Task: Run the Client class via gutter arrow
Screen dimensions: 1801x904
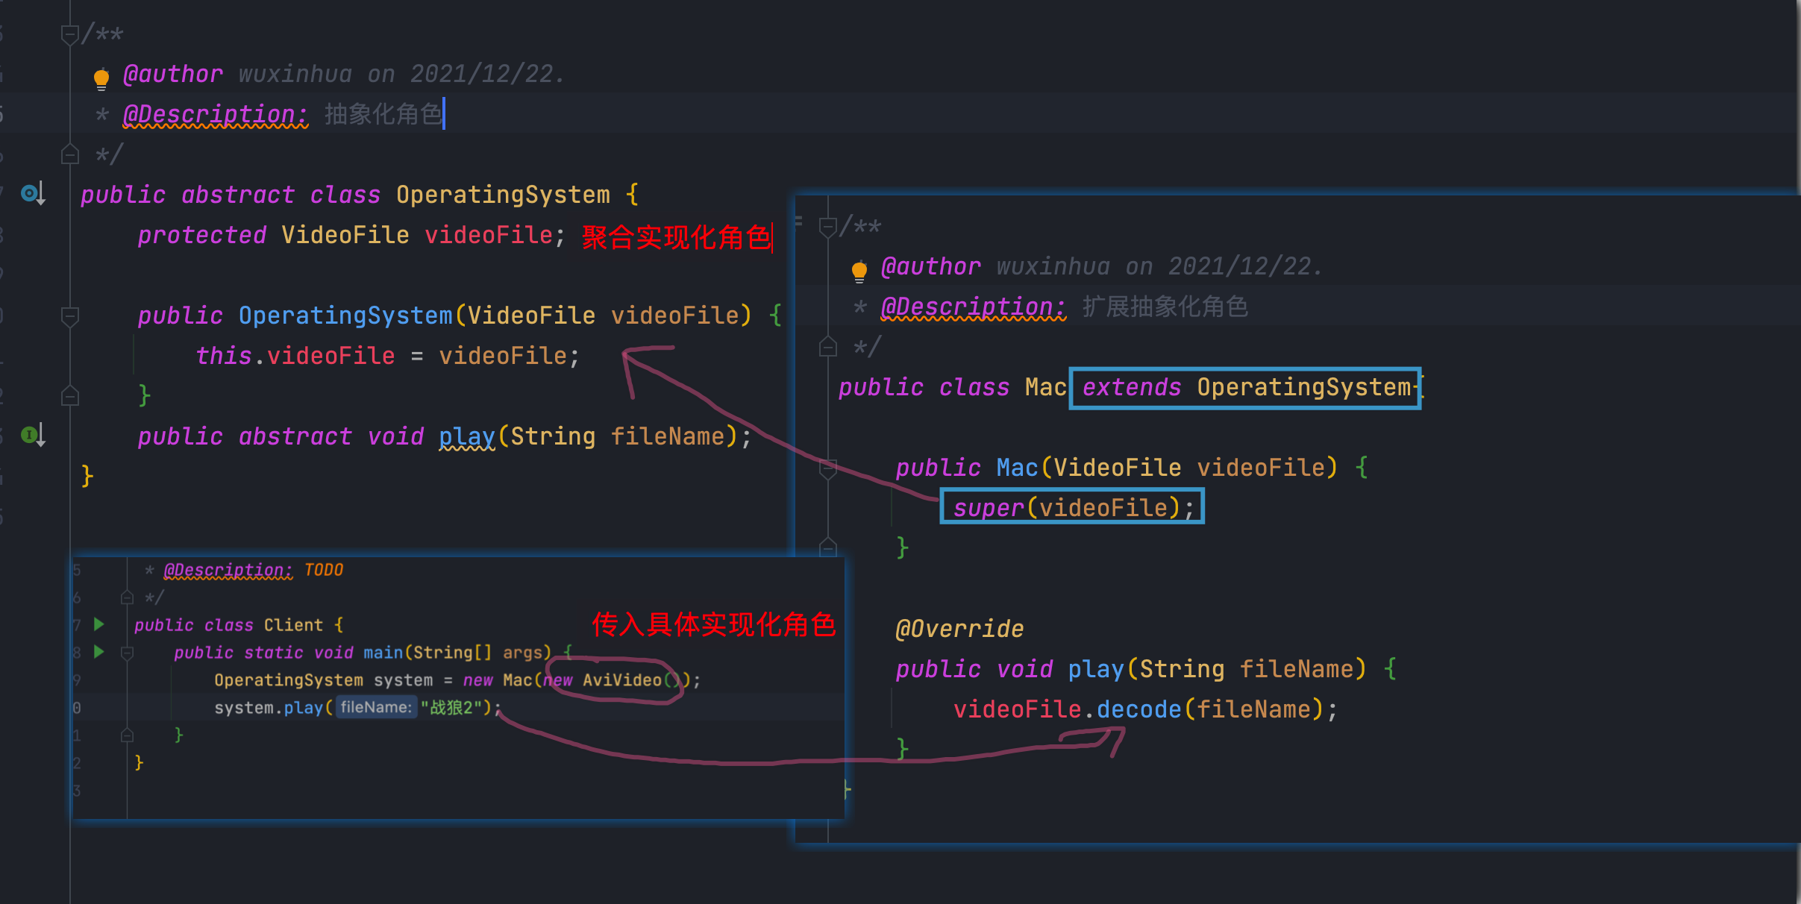Action: pyautogui.click(x=98, y=624)
